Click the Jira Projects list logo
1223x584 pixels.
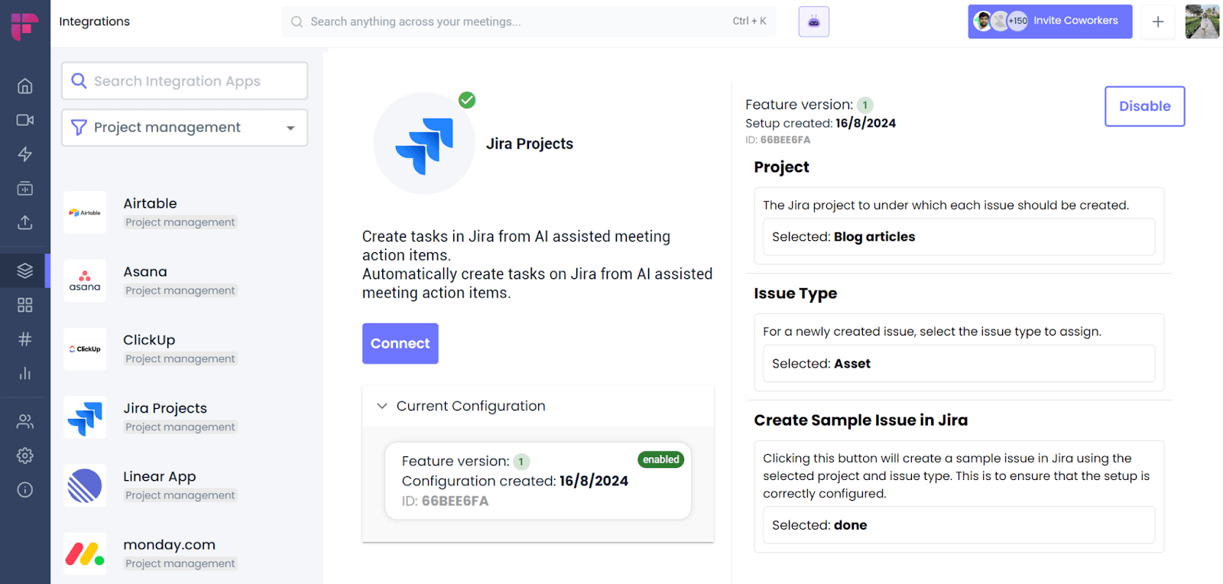click(x=85, y=417)
